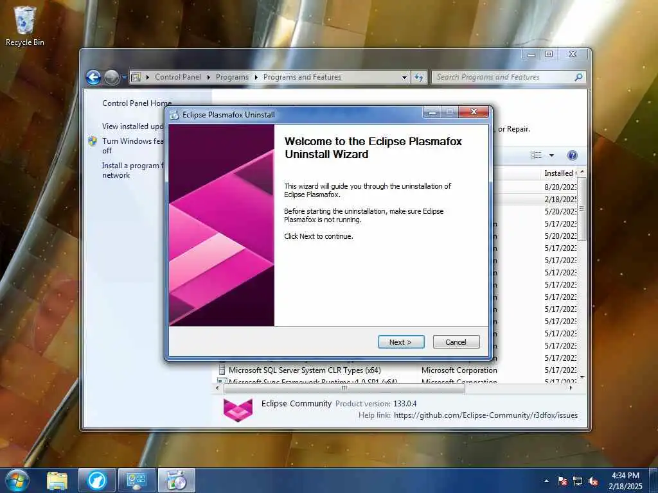The width and height of the screenshot is (658, 493).
Task: Click the search magnifier icon
Action: 579,77
